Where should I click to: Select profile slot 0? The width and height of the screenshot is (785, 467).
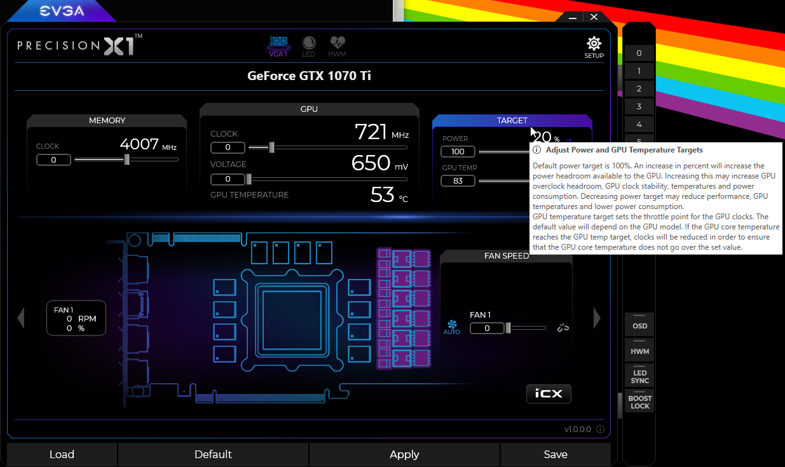(639, 53)
